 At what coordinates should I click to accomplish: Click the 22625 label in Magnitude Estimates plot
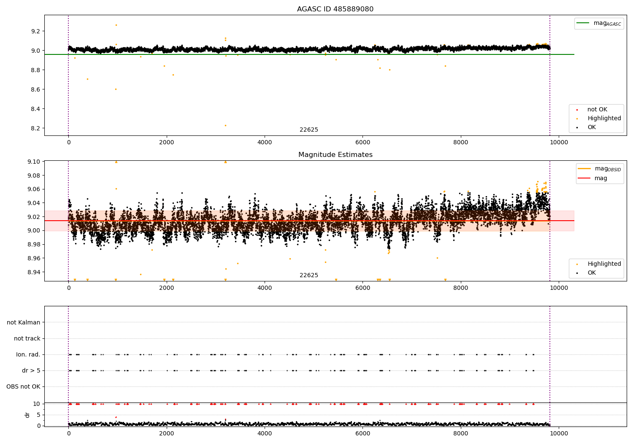pos(309,276)
